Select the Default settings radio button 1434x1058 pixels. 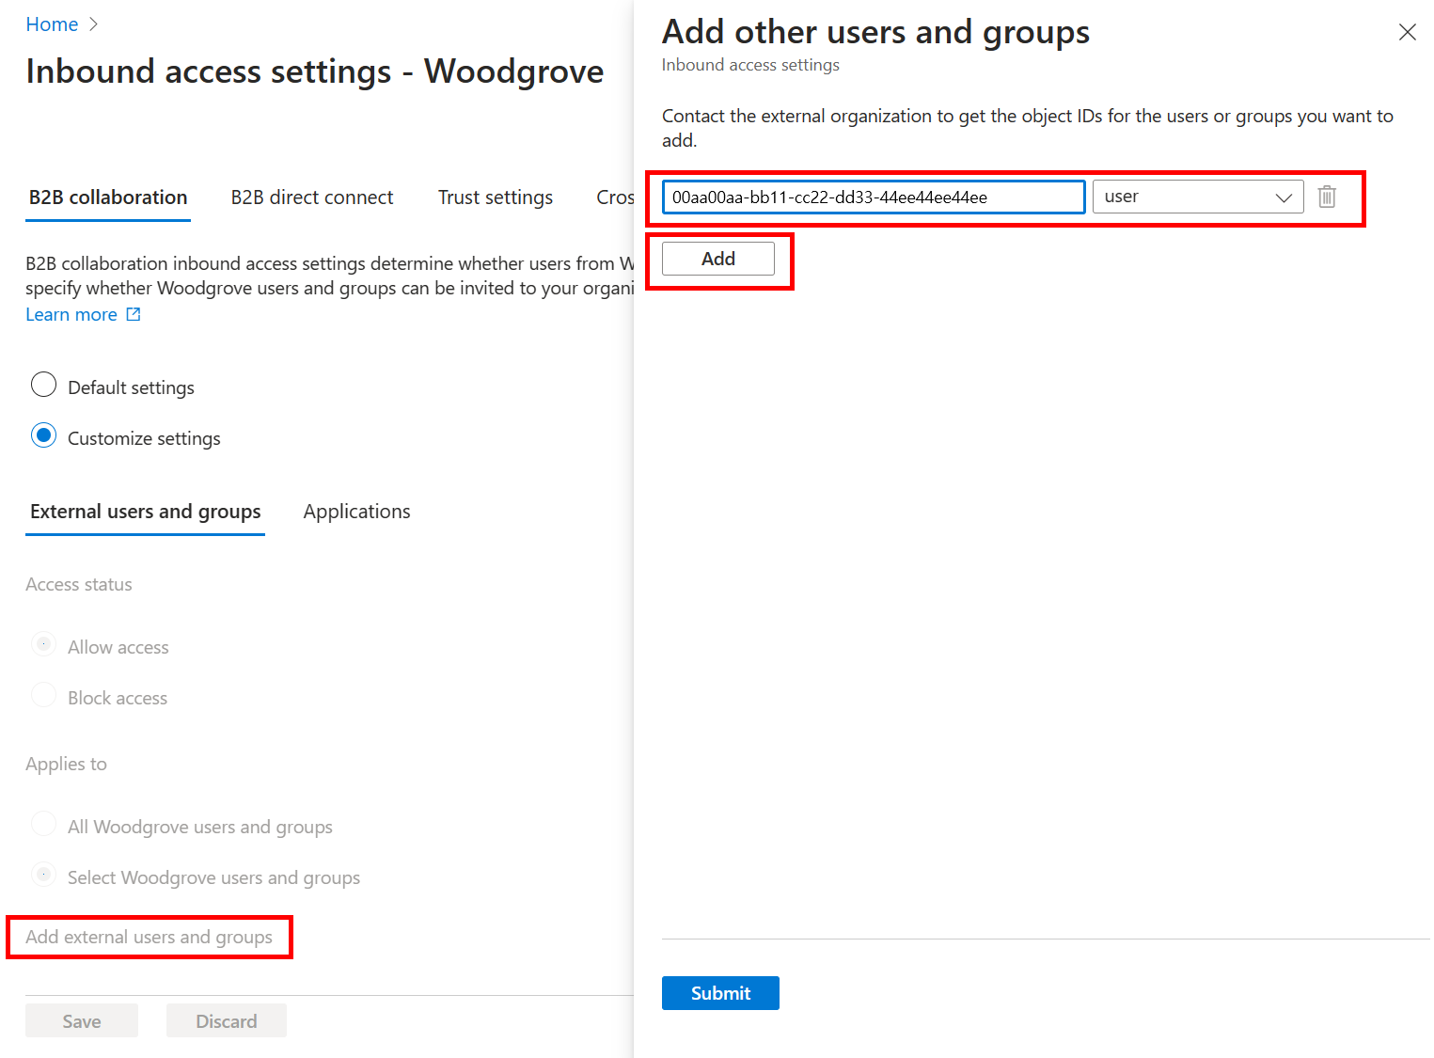(43, 385)
